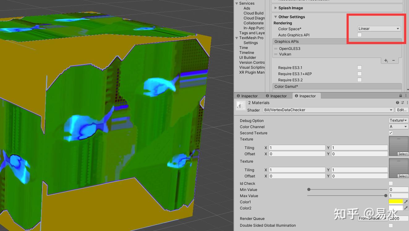Enable the Second Texture checkbox
Viewport: 409px width, 231px height.
click(390, 133)
